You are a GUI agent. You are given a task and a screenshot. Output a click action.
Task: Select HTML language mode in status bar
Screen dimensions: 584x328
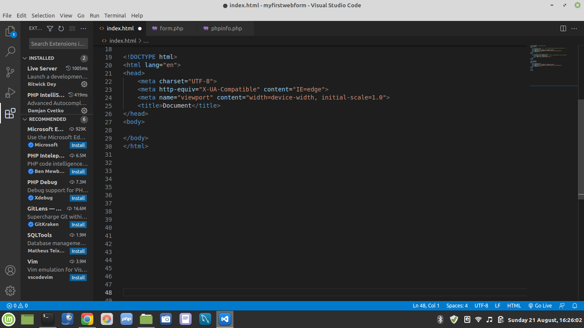coord(514,306)
